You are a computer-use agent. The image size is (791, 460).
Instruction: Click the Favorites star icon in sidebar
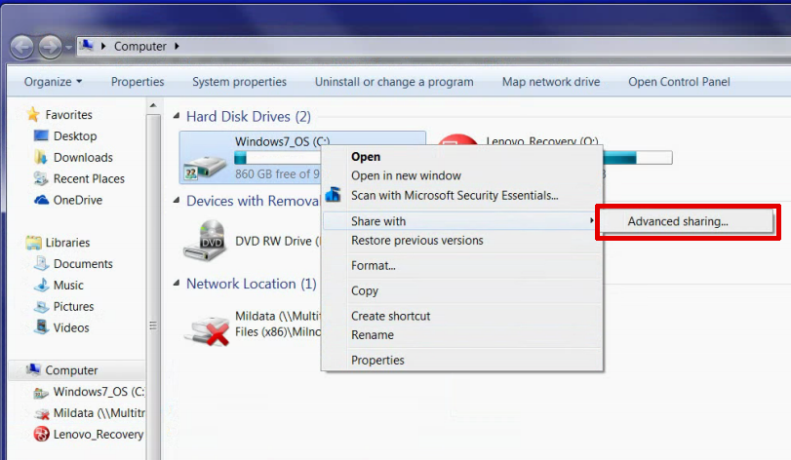coord(33,114)
